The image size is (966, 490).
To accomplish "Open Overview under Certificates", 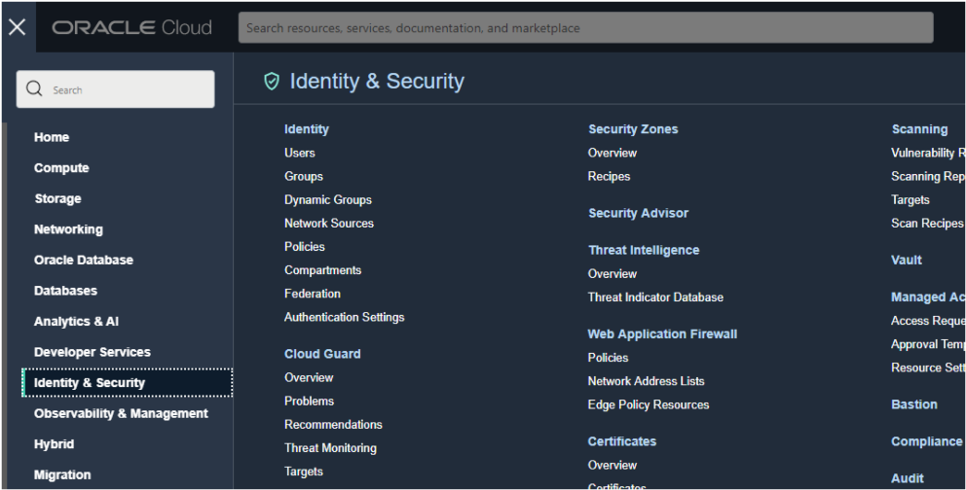I will (x=612, y=465).
